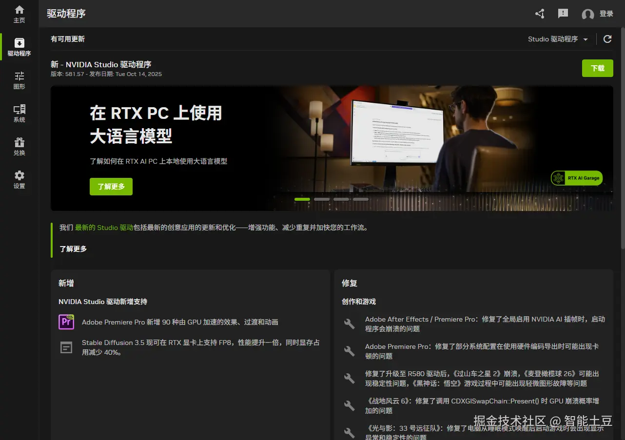Click the Stable Diffusion note icon
Image resolution: width=625 pixels, height=440 pixels.
click(66, 347)
